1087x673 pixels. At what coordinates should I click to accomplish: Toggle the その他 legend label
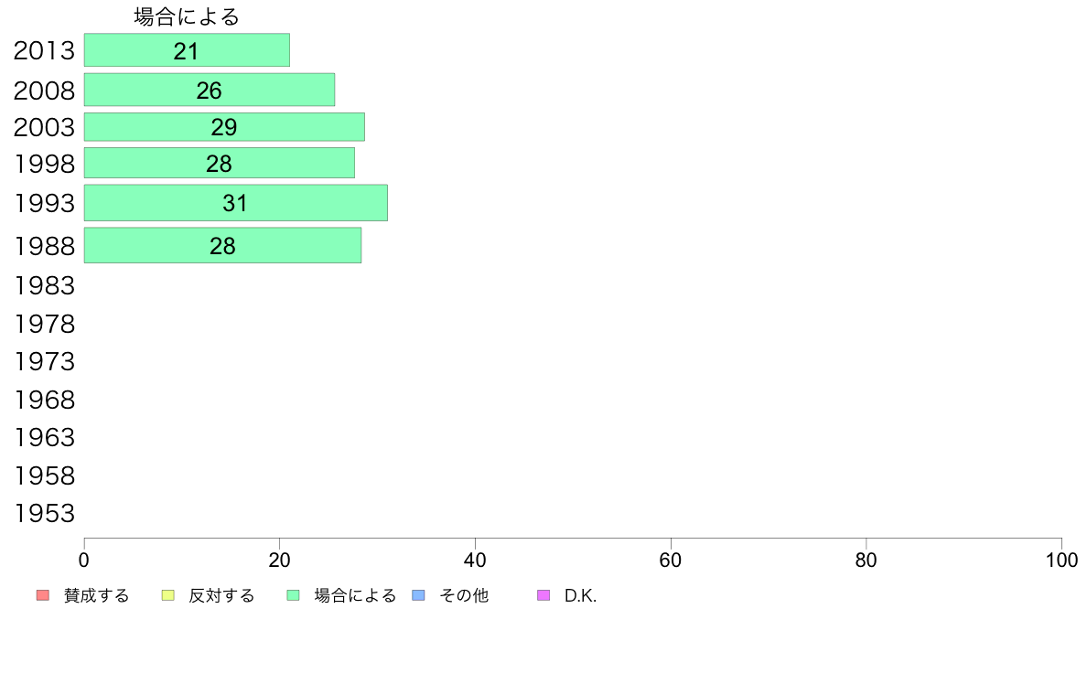pos(464,595)
